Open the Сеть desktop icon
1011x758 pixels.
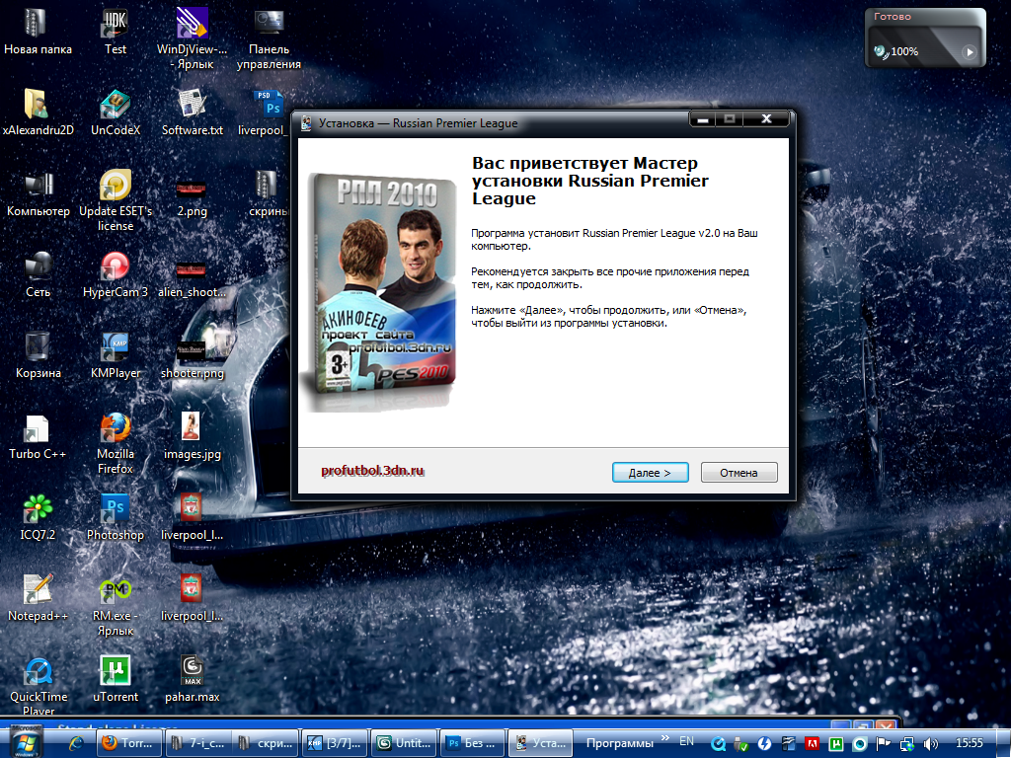[39, 274]
